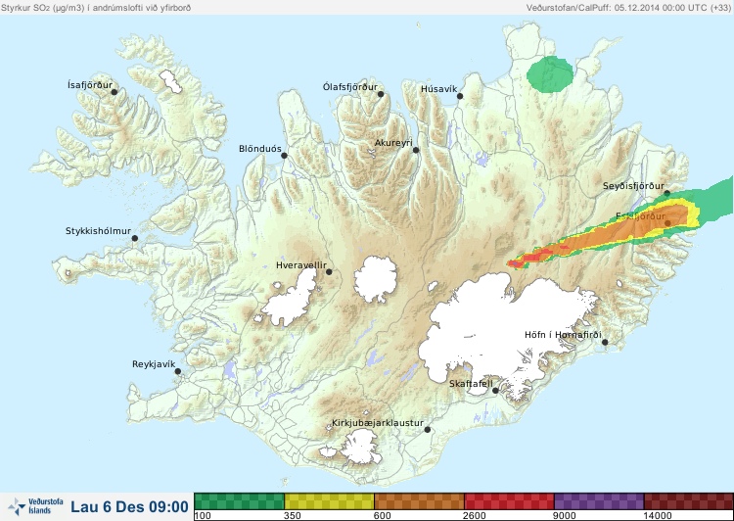This screenshot has height=521, width=734.
Task: Click the Akureyri city marker dot
Action: [416, 150]
